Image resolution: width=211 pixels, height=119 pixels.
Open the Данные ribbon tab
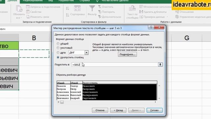[12, 1]
